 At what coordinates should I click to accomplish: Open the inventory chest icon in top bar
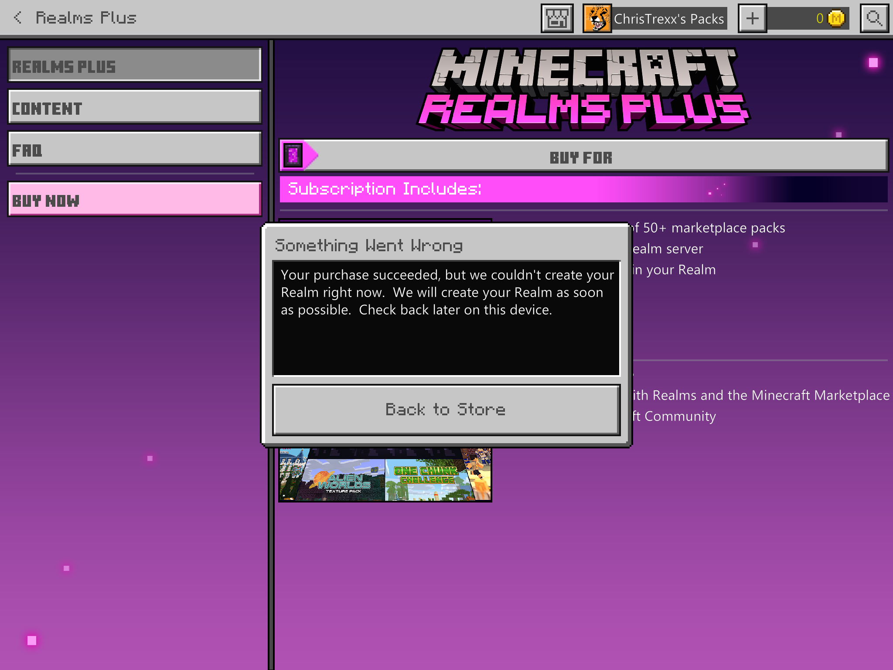click(557, 18)
